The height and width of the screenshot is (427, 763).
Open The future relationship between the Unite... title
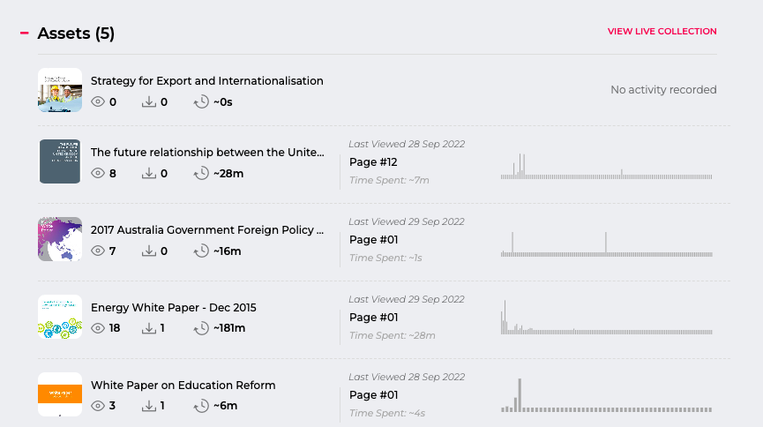pos(207,153)
